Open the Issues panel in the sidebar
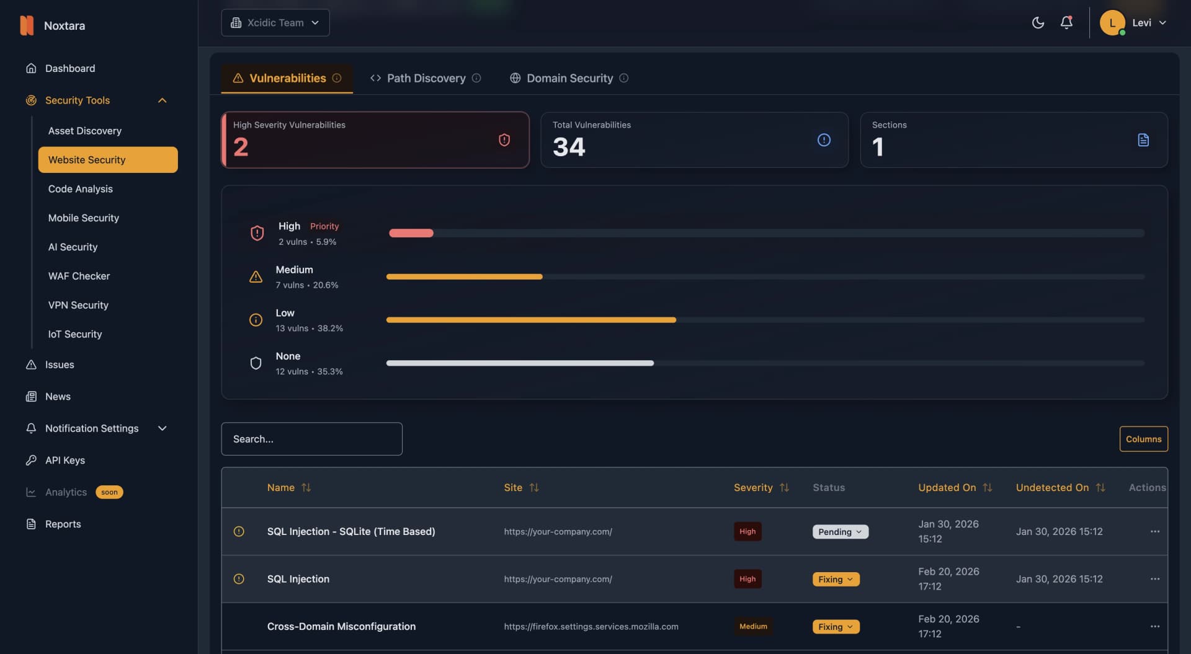 (59, 365)
